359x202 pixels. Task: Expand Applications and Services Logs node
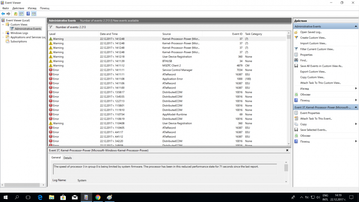[x=3, y=37]
